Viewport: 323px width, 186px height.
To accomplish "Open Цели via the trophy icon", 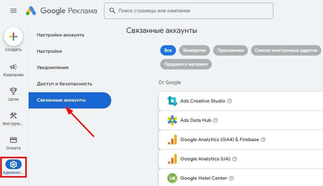I will click(13, 91).
